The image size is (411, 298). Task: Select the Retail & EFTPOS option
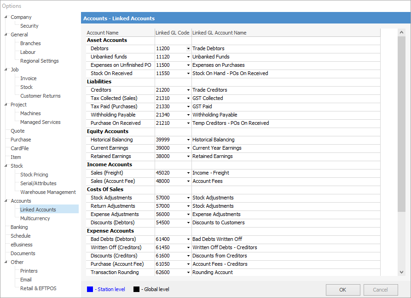pos(38,288)
